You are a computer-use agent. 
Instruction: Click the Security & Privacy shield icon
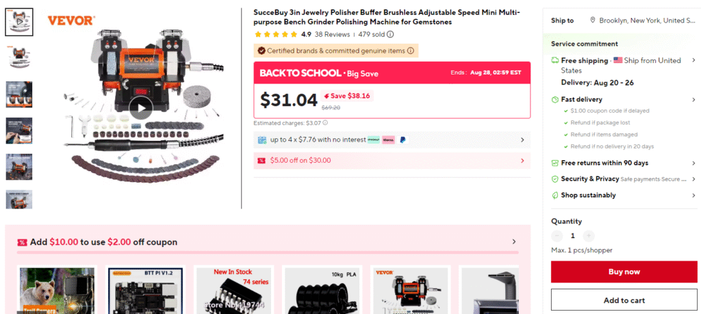[555, 179]
